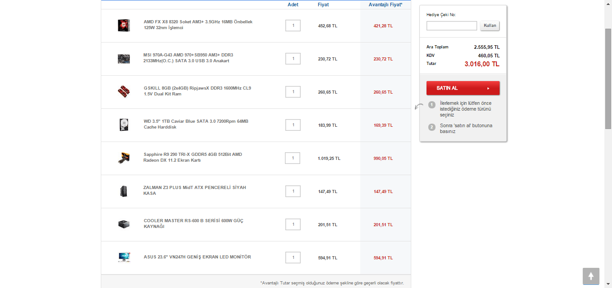Open GSKILL 8GB RipjawsX Ram product link
This screenshot has height=288, width=612.
pyautogui.click(x=198, y=91)
